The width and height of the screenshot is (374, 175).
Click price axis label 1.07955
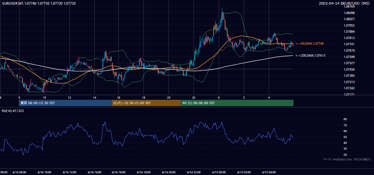click(x=349, y=25)
